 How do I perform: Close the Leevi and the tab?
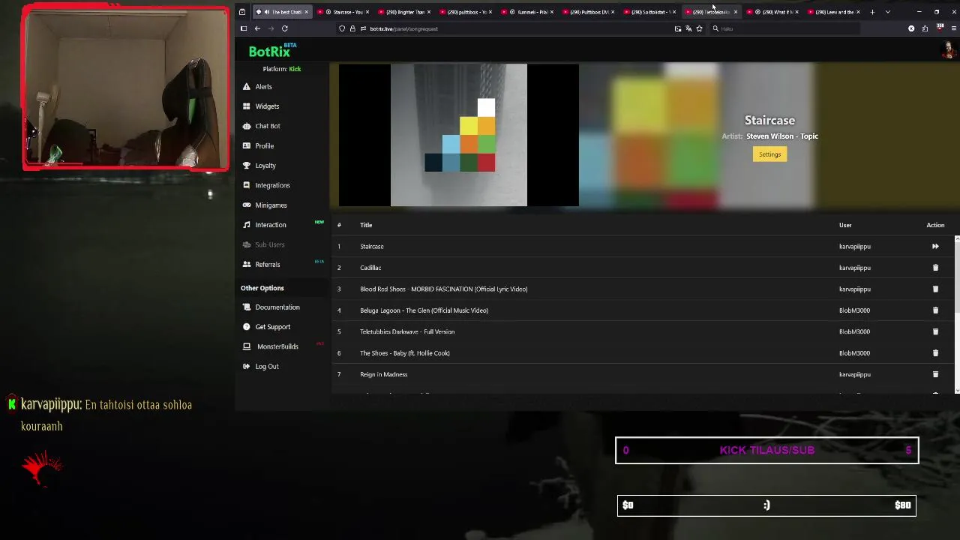click(858, 12)
